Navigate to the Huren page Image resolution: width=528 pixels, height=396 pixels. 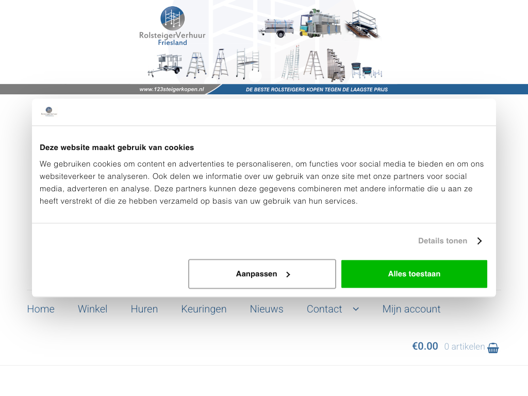(x=144, y=309)
